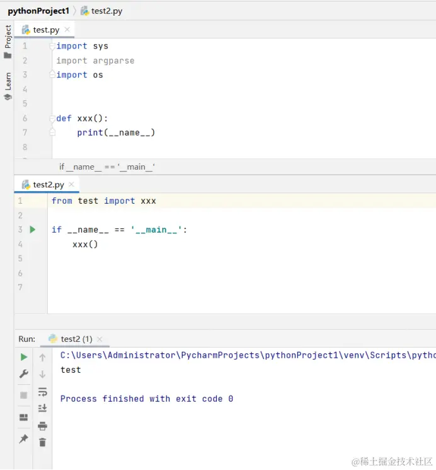Click 'import os' in test.py

click(x=79, y=75)
